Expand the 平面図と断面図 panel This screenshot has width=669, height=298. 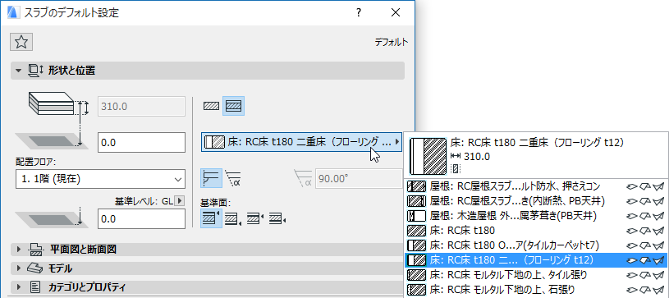18,250
